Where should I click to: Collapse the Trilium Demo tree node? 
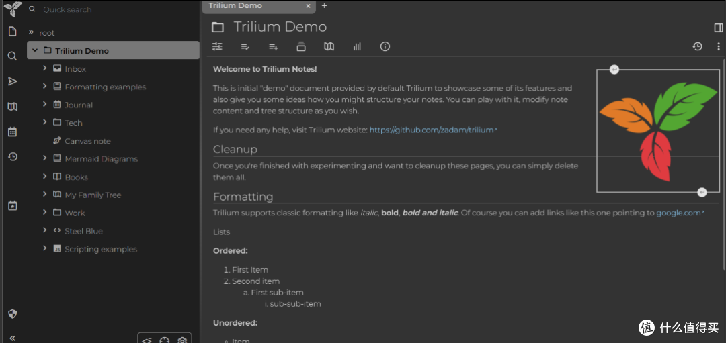click(35, 50)
